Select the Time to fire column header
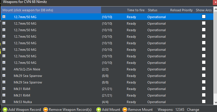 (x=136, y=10)
